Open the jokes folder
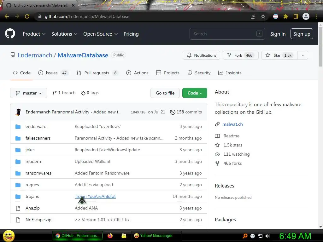This screenshot has width=323, height=242. coord(31,150)
